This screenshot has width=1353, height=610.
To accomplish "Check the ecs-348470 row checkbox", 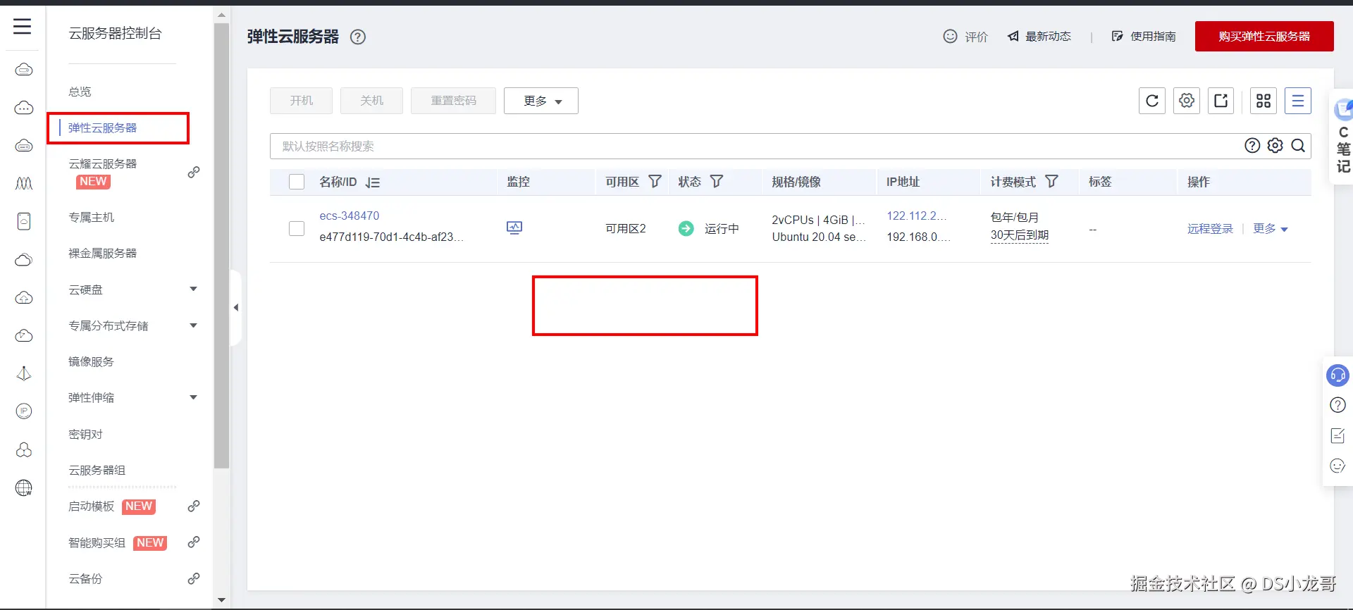I will 297,229.
